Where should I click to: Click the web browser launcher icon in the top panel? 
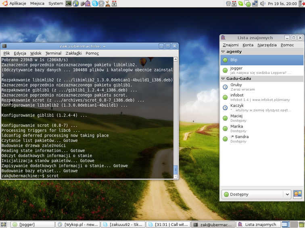[75, 4]
